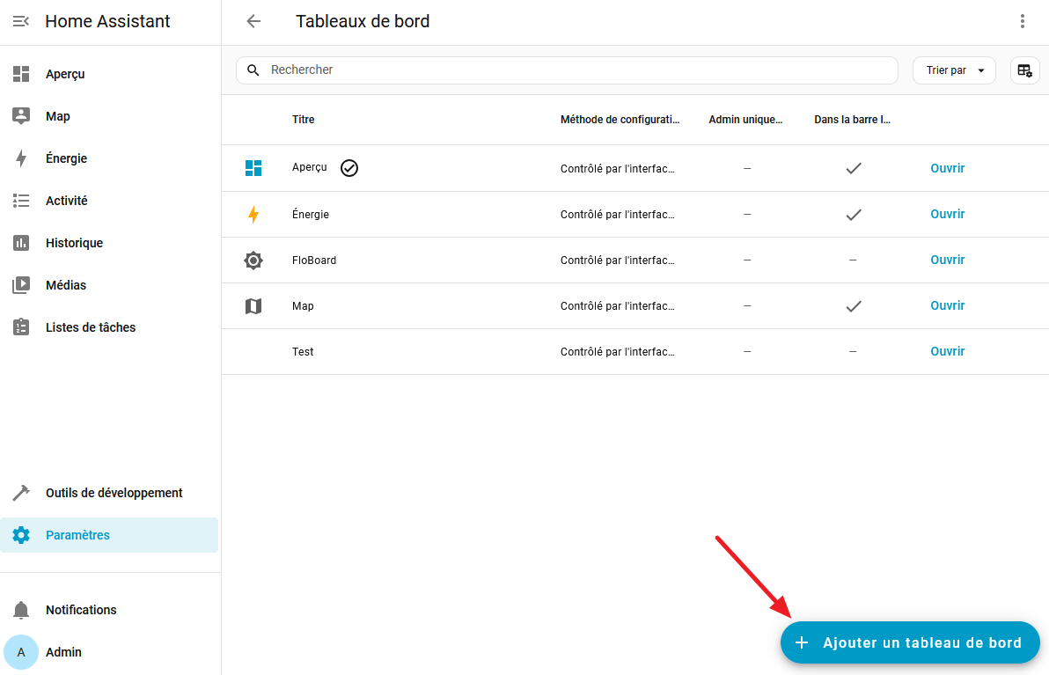
Task: Open Outils de développement in sidebar
Action: point(114,493)
